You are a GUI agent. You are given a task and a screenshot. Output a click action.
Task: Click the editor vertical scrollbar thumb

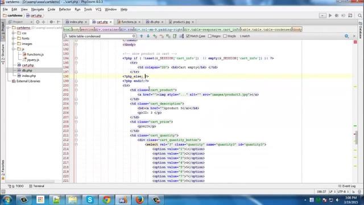[357, 137]
